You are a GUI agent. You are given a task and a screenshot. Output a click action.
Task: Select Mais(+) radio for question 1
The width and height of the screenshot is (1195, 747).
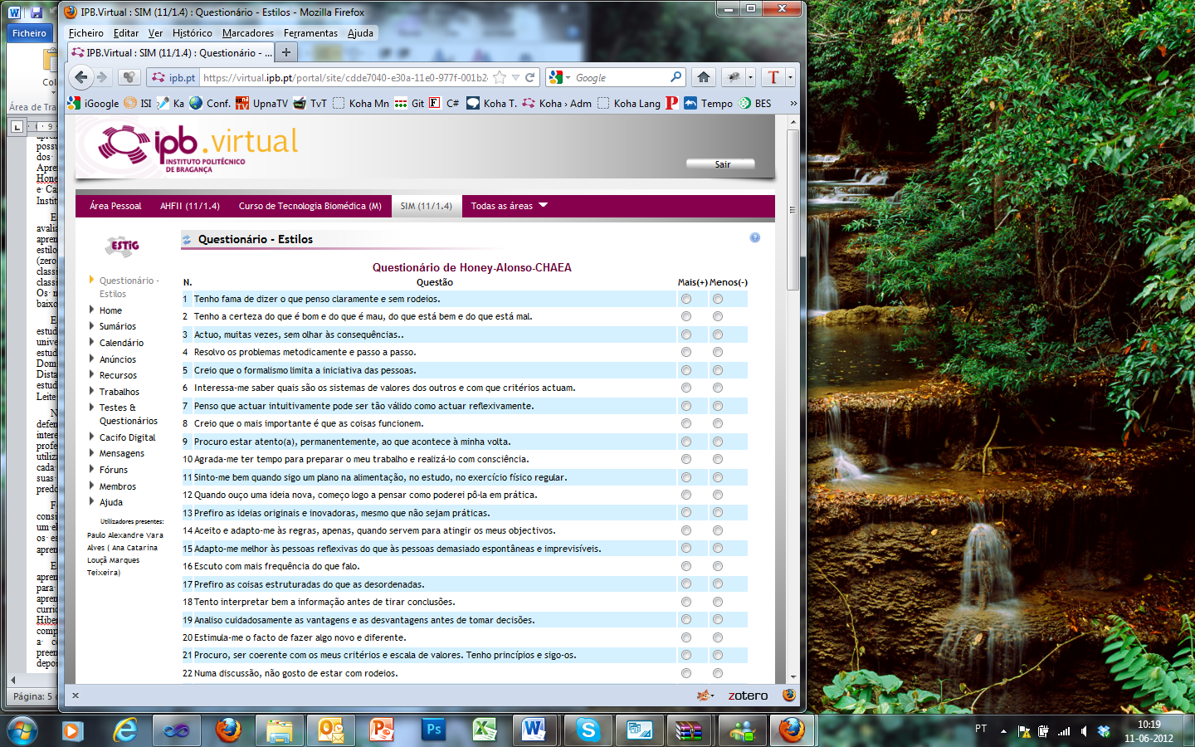coord(685,299)
